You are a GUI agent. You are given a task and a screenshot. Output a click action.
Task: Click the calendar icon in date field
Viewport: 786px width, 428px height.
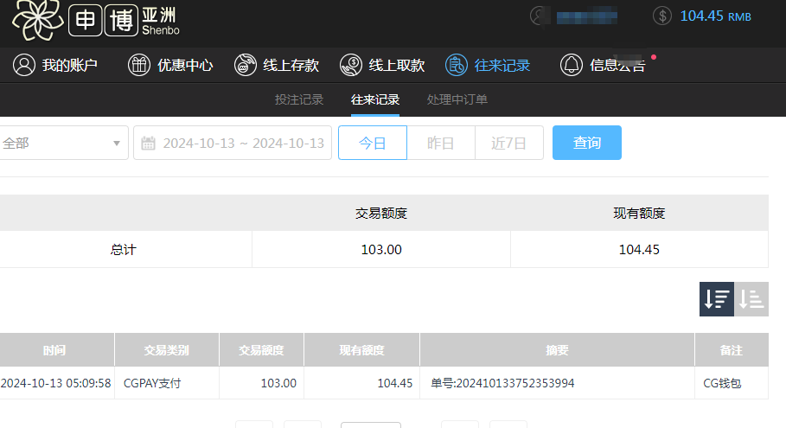pos(148,144)
